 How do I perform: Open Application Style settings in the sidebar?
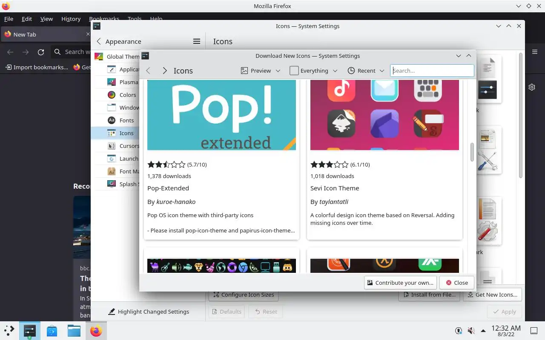[x=116, y=69]
